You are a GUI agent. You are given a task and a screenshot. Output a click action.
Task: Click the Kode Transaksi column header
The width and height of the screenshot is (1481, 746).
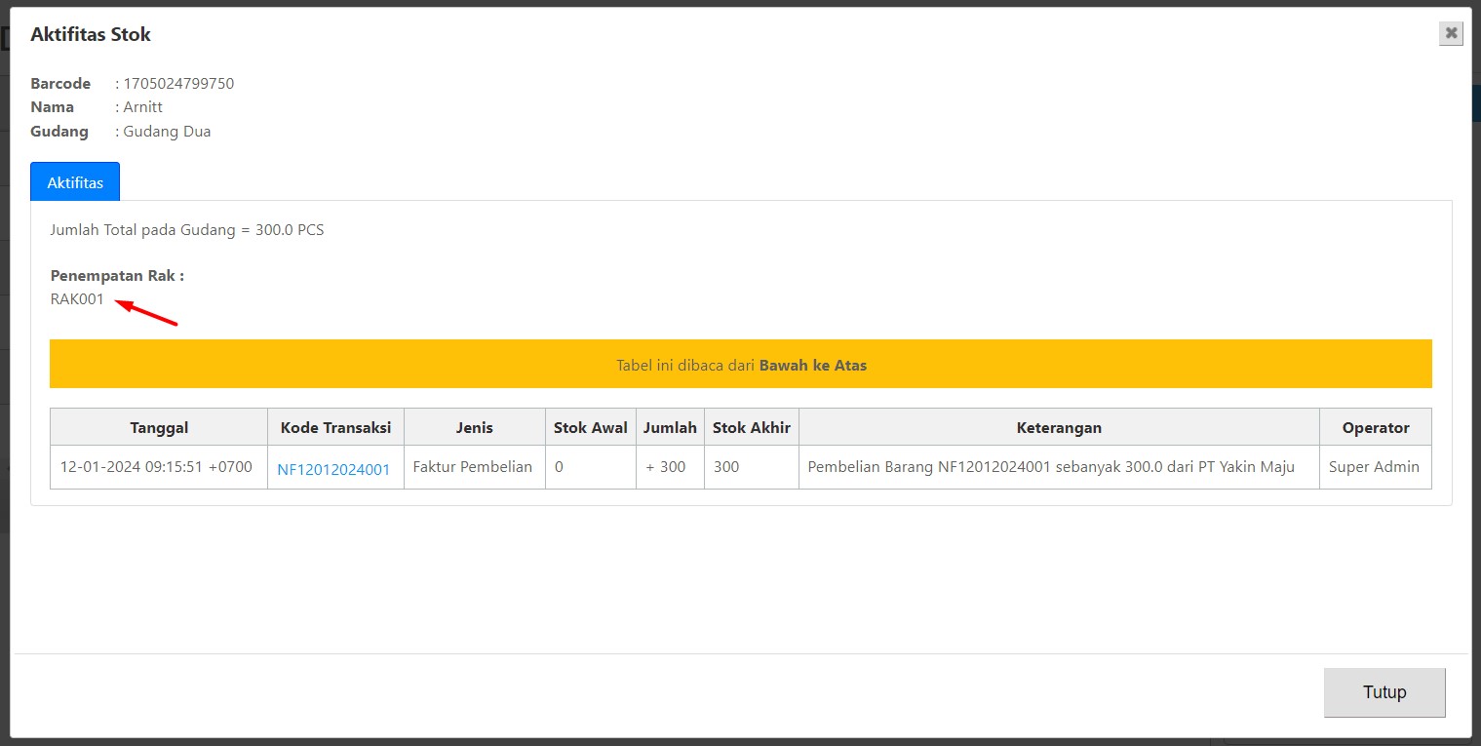point(335,427)
